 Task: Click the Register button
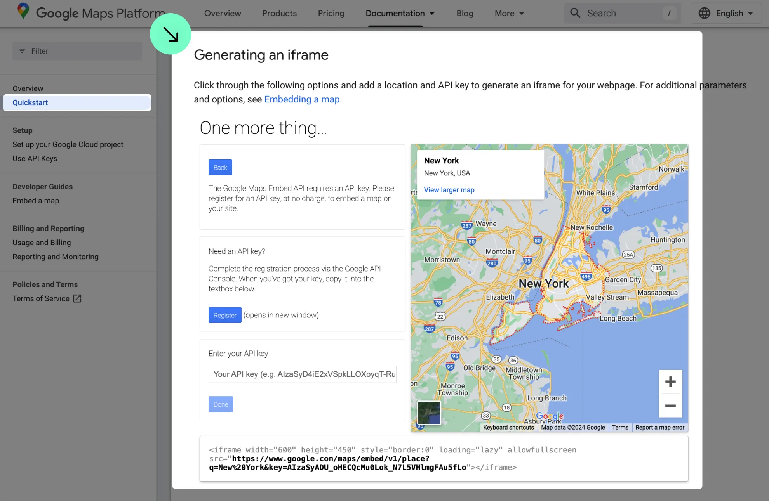click(x=225, y=315)
